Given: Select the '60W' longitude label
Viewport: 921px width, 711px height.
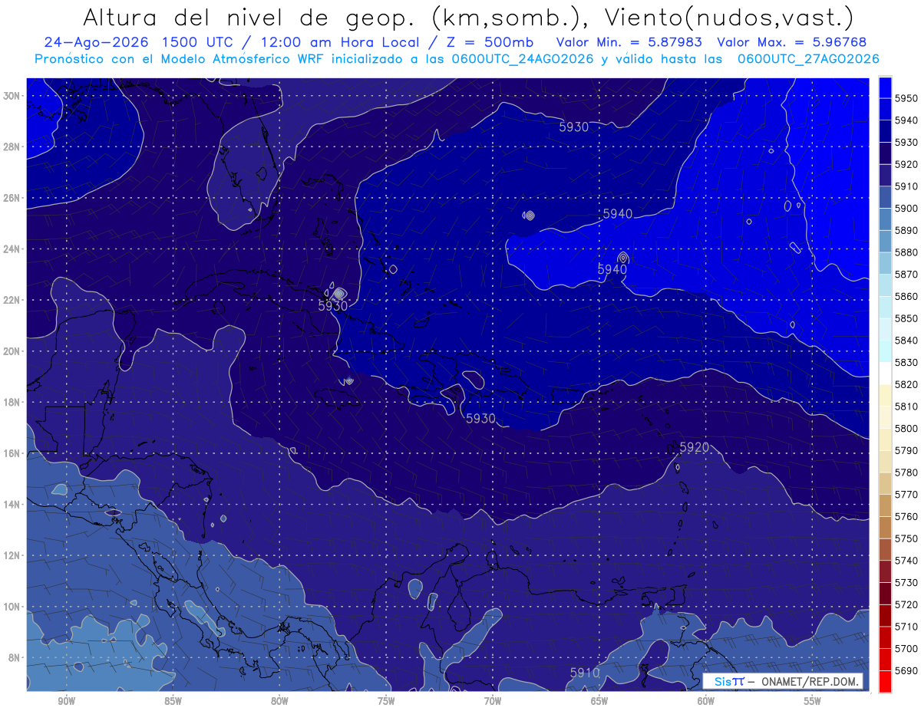Looking at the screenshot, I should pyautogui.click(x=706, y=702).
